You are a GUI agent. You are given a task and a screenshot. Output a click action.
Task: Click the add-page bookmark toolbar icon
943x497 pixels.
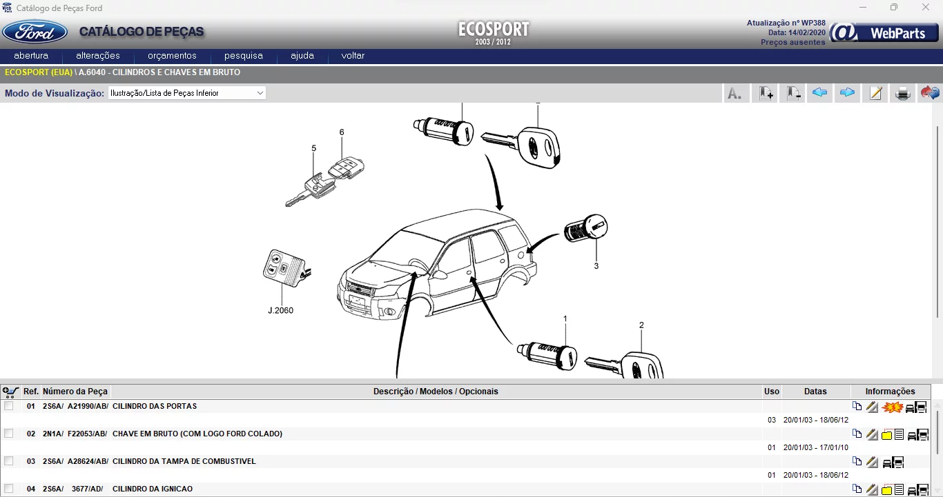coord(765,92)
